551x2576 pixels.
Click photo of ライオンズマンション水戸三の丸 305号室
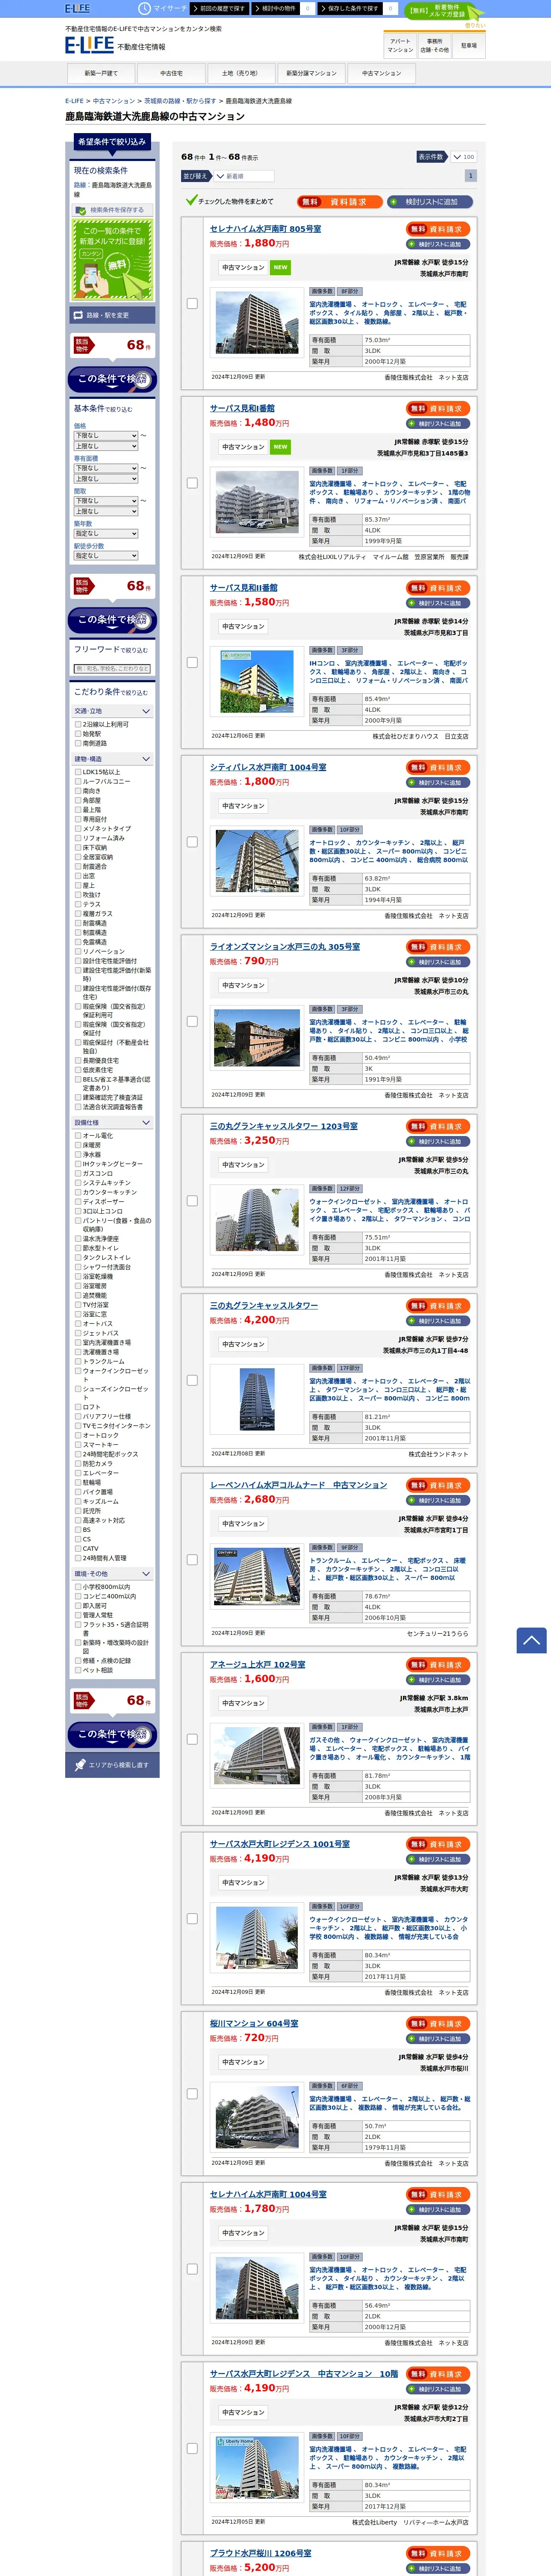coord(257,1039)
